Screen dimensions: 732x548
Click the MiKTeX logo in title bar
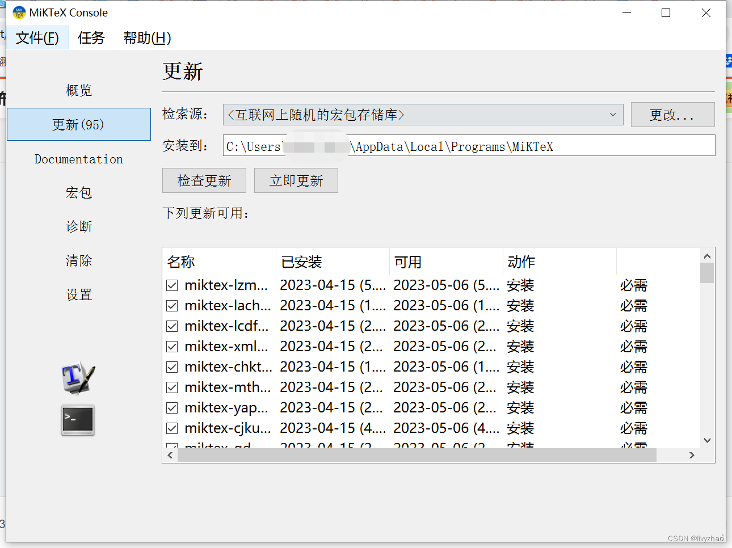(19, 12)
